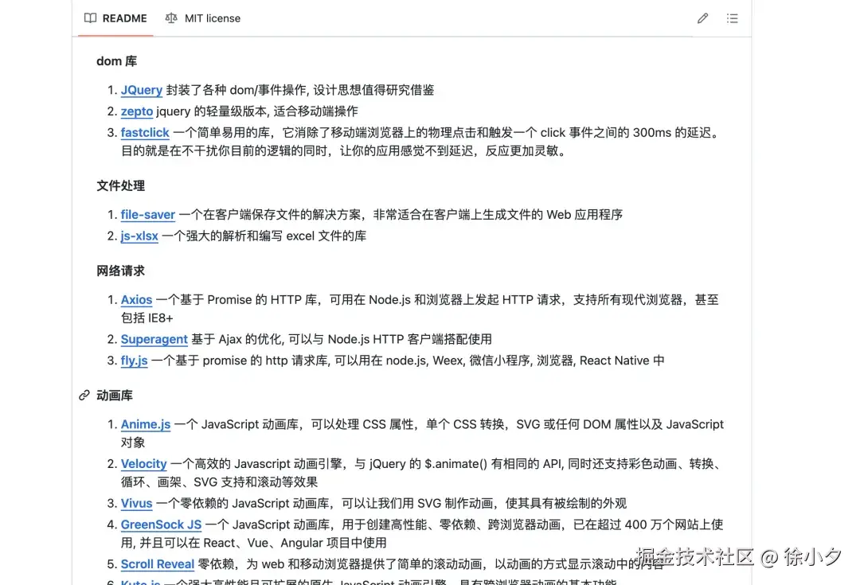Screen dimensions: 860x585
Task: Open the file-saver link
Action: pyautogui.click(x=147, y=214)
